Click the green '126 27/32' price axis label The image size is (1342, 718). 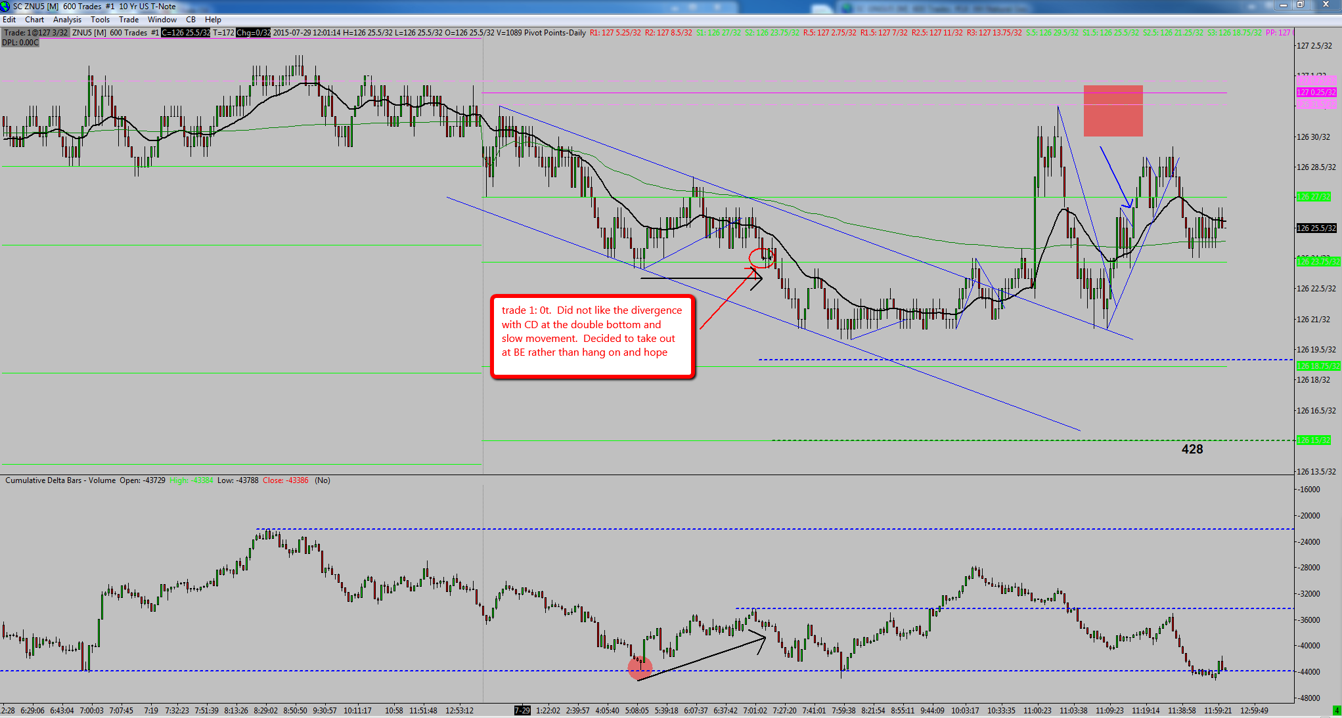tap(1313, 197)
